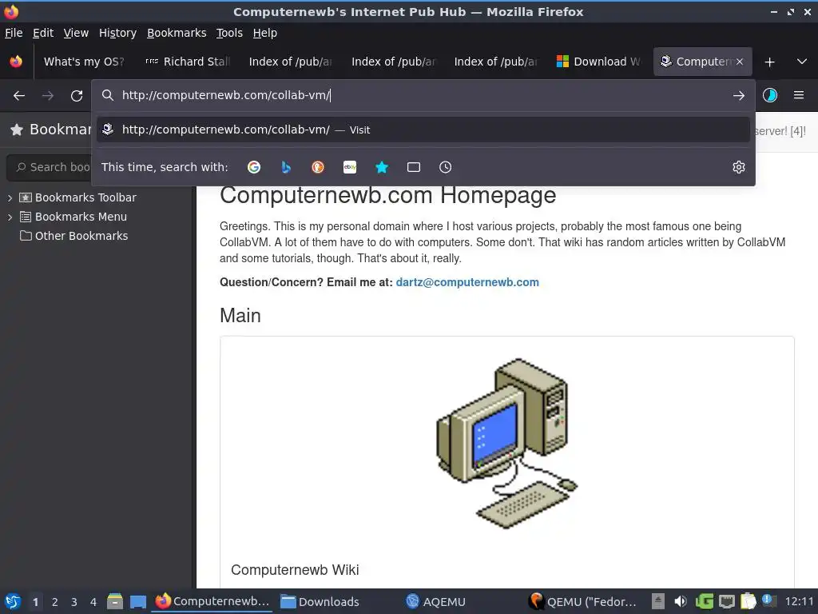Click show desktop taskbar icon

138,601
